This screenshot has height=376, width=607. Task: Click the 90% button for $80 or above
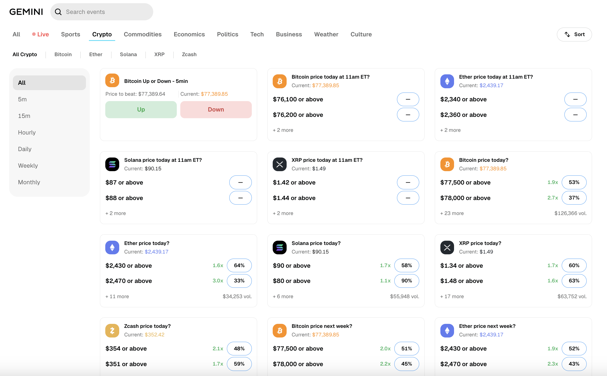(407, 281)
